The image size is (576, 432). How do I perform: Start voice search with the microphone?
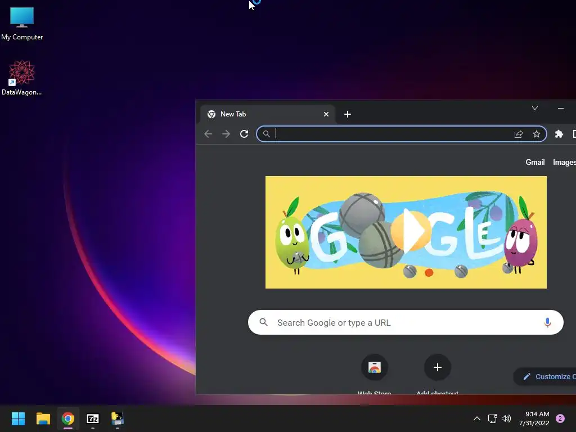547,322
